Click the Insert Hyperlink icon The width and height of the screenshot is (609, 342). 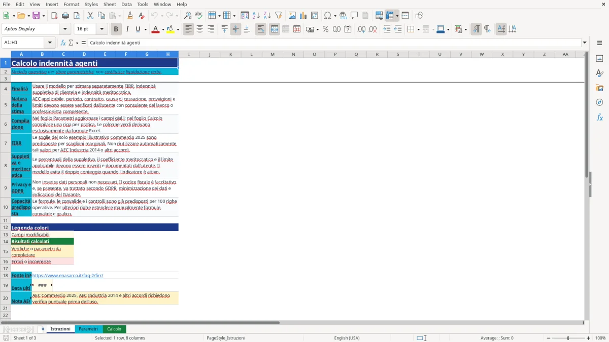click(x=343, y=16)
